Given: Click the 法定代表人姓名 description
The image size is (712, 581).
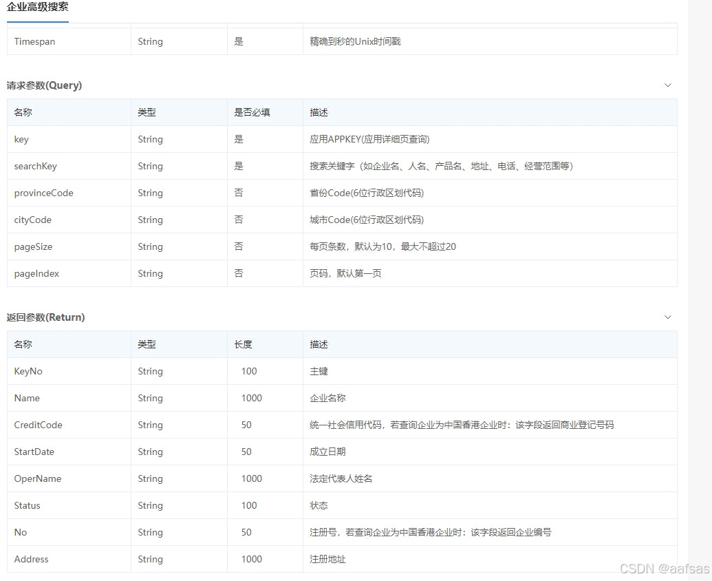Looking at the screenshot, I should (x=341, y=478).
